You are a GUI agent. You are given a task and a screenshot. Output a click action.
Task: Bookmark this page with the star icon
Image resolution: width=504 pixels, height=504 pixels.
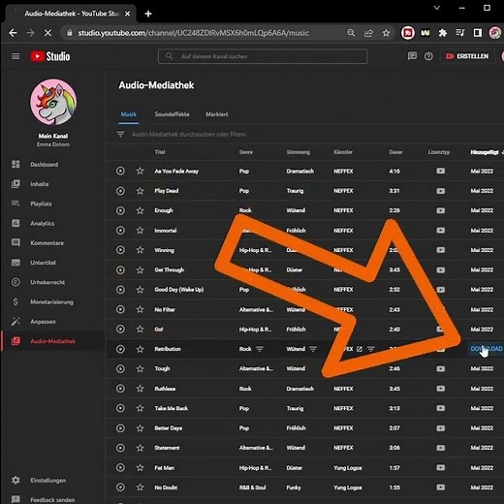pos(386,33)
